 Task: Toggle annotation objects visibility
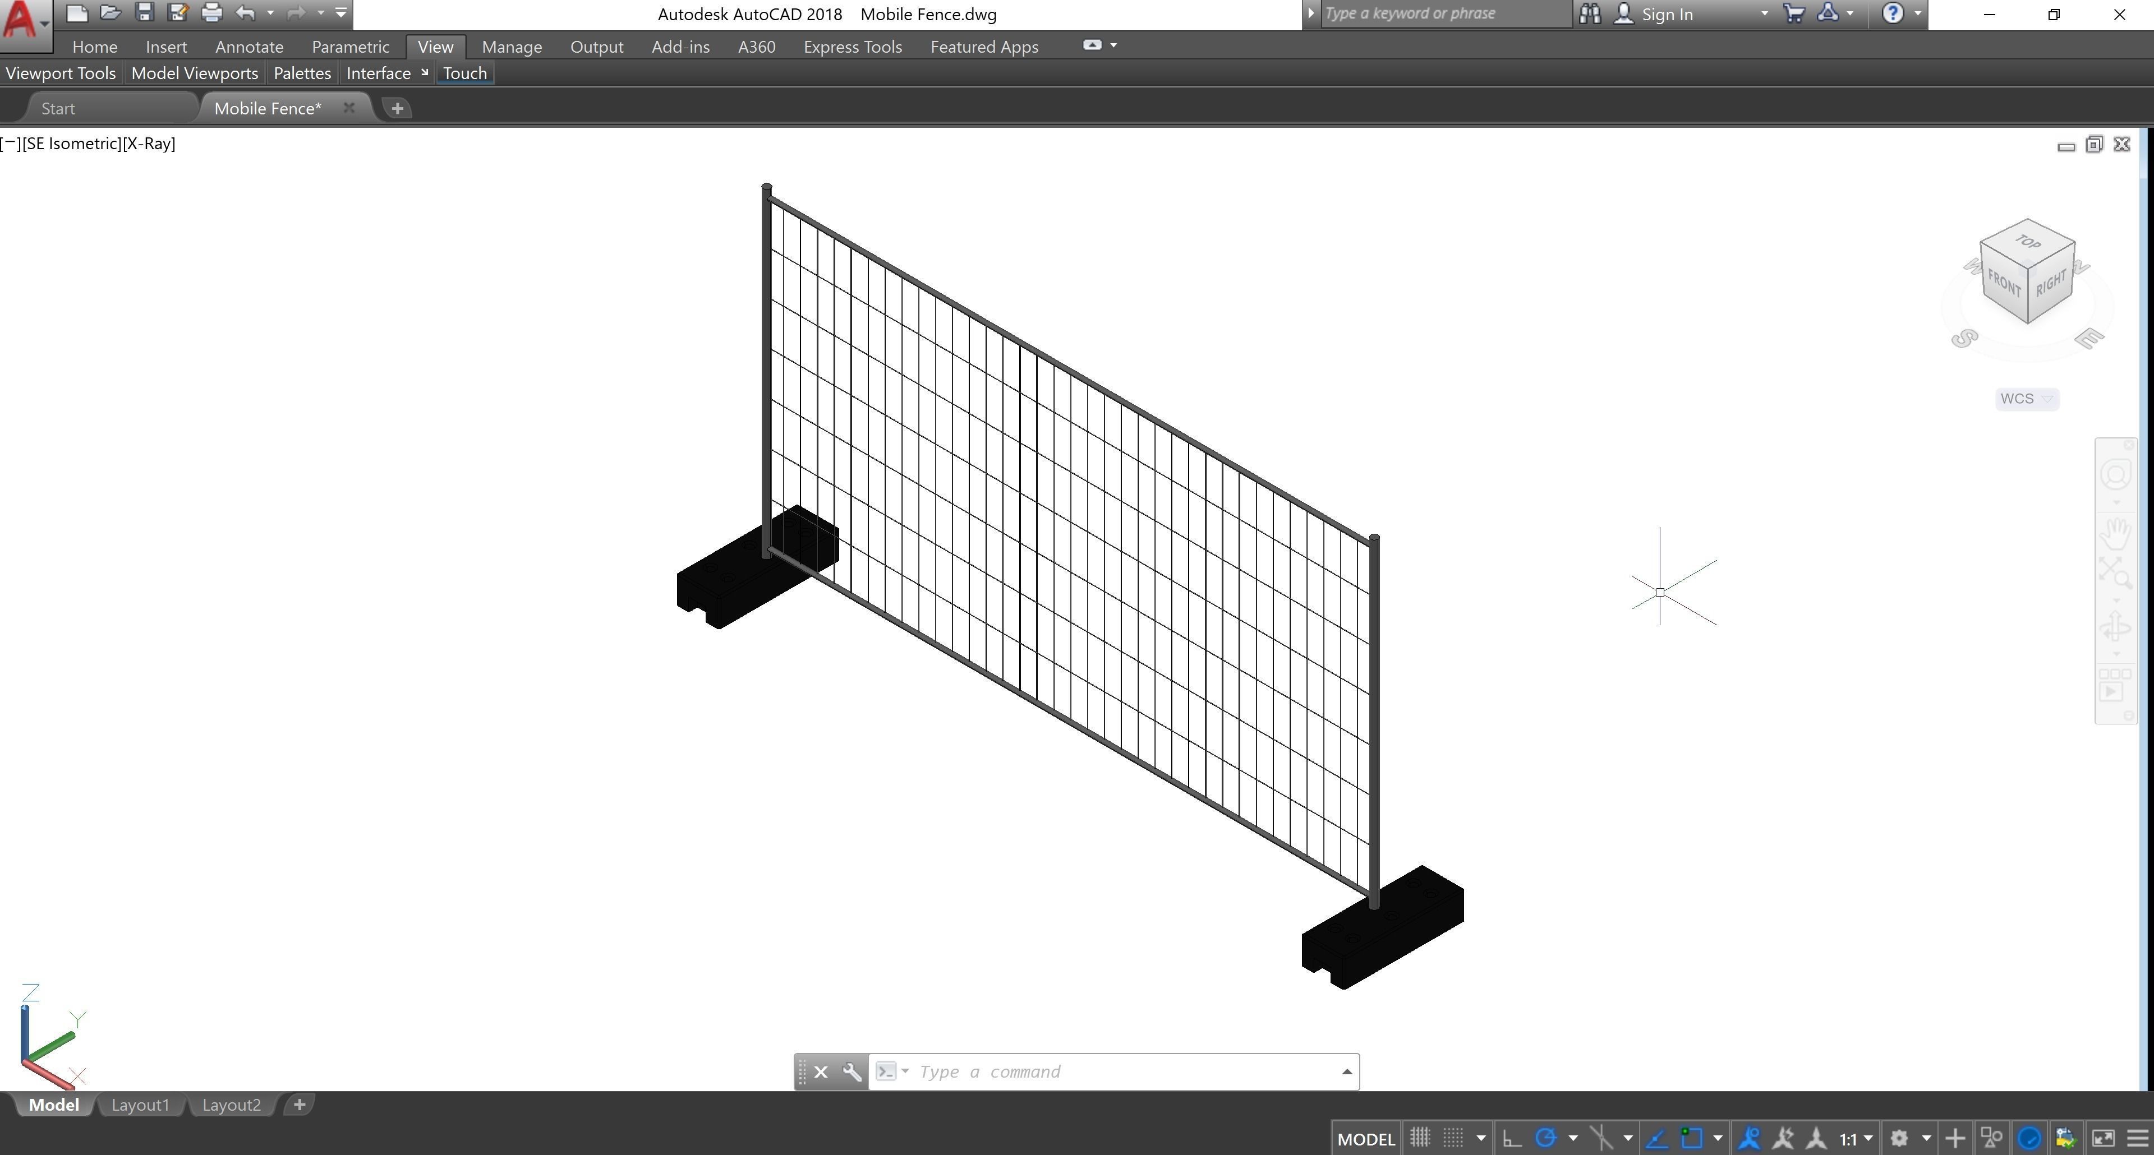(x=1750, y=1138)
